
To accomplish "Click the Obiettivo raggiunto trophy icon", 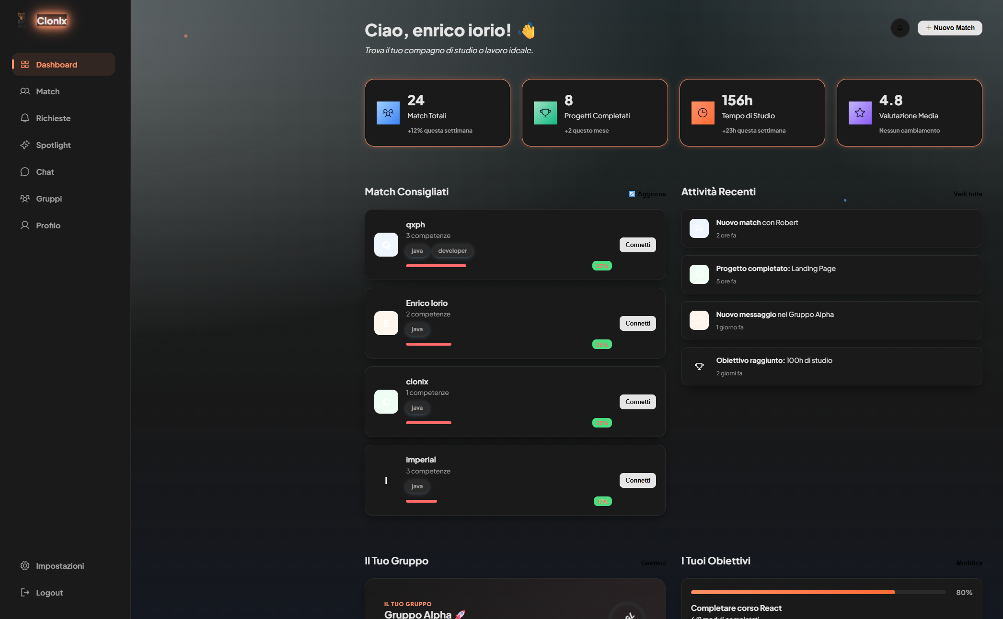I will 699,366.
